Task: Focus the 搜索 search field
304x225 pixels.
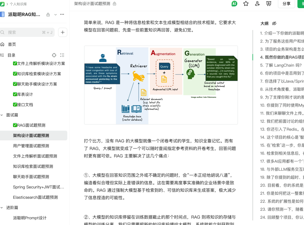Action: coord(27,32)
